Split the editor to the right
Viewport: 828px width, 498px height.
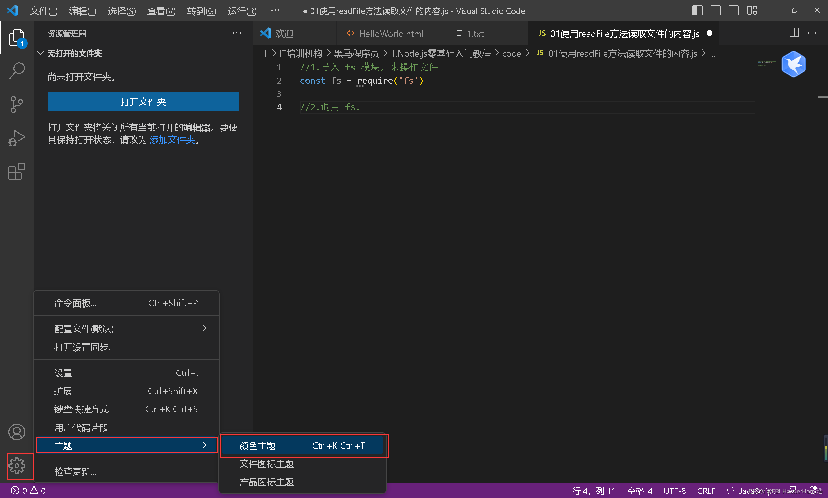[x=794, y=33]
